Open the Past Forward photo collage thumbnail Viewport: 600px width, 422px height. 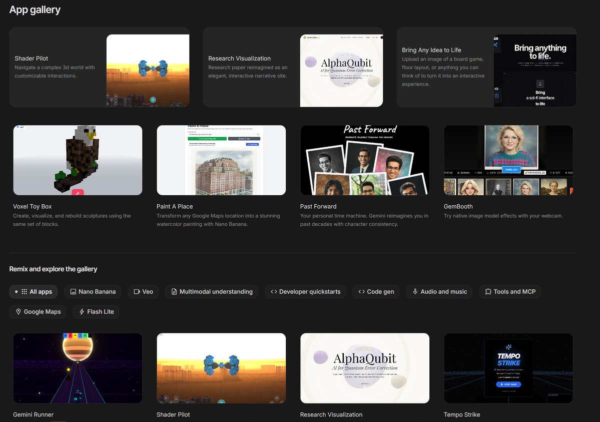click(365, 160)
